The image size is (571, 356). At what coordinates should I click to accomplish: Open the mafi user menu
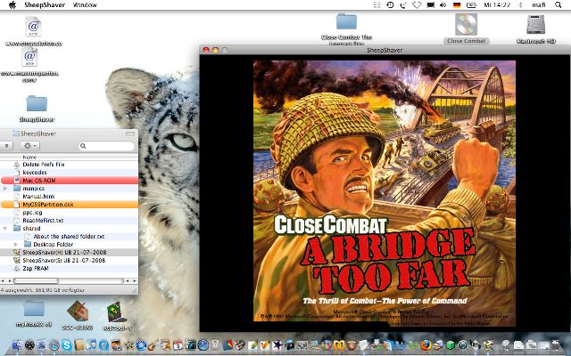pos(539,4)
